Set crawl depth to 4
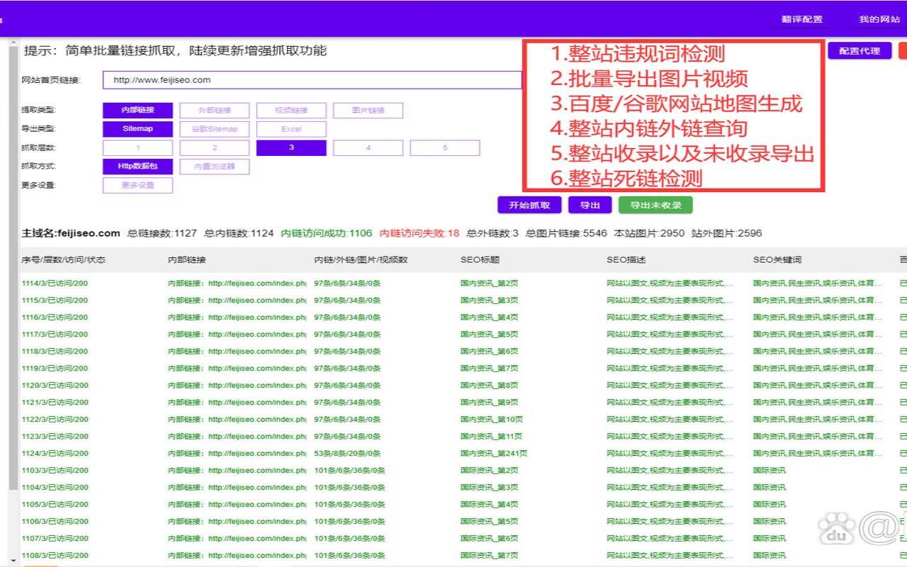The height and width of the screenshot is (567, 907). pyautogui.click(x=368, y=147)
